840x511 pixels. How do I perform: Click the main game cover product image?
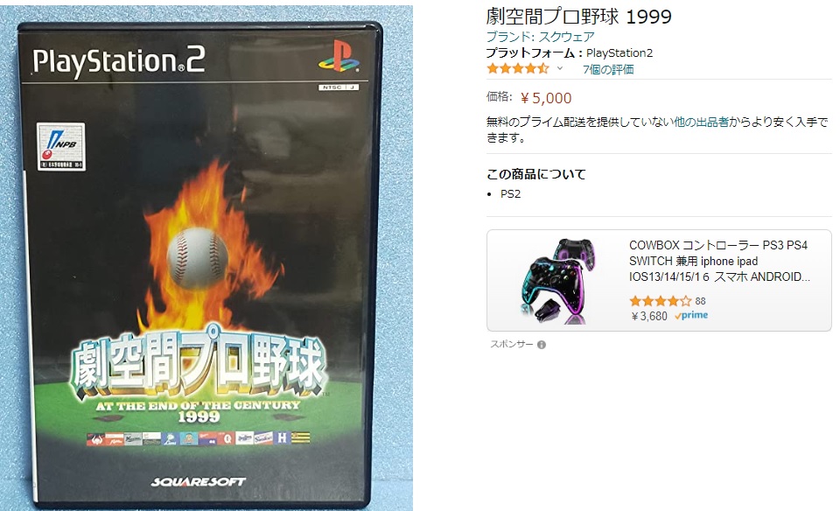coord(199,264)
